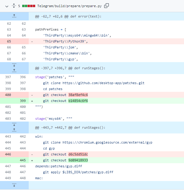Click the added hash b14854c6f6
Screen dimensions: 184x192
[78, 101]
